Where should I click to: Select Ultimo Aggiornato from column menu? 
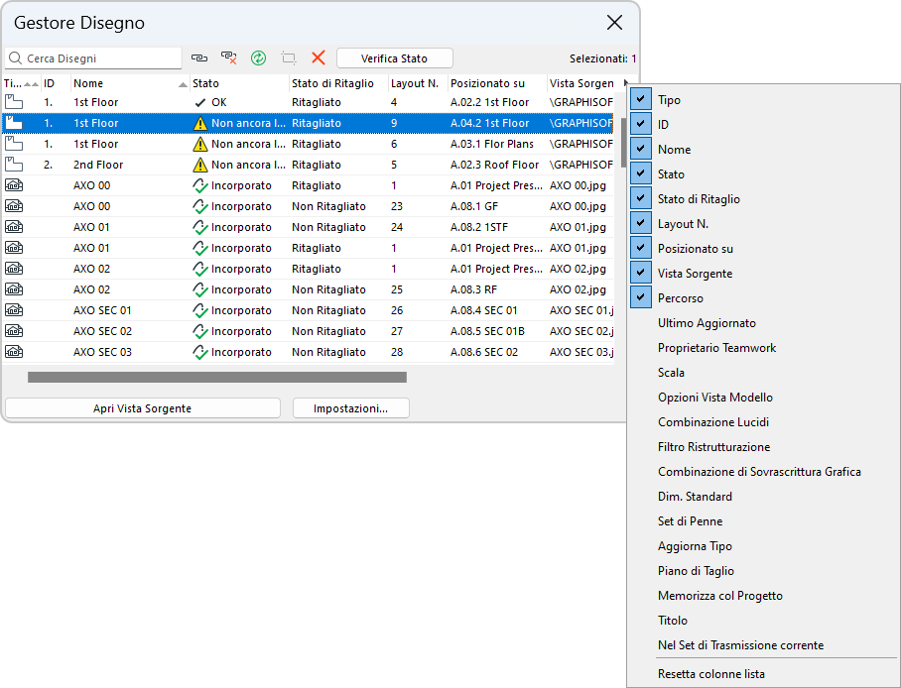tap(707, 323)
